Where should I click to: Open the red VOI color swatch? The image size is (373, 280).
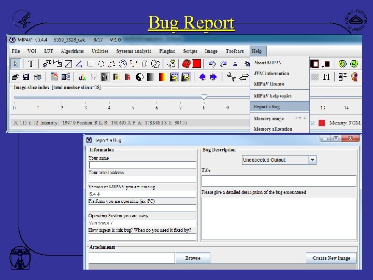click(x=197, y=64)
